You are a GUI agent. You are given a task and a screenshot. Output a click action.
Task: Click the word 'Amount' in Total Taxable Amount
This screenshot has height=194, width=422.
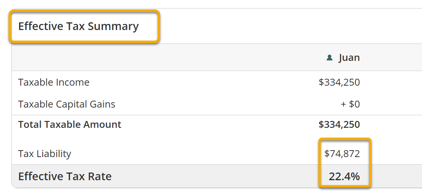[102, 125]
